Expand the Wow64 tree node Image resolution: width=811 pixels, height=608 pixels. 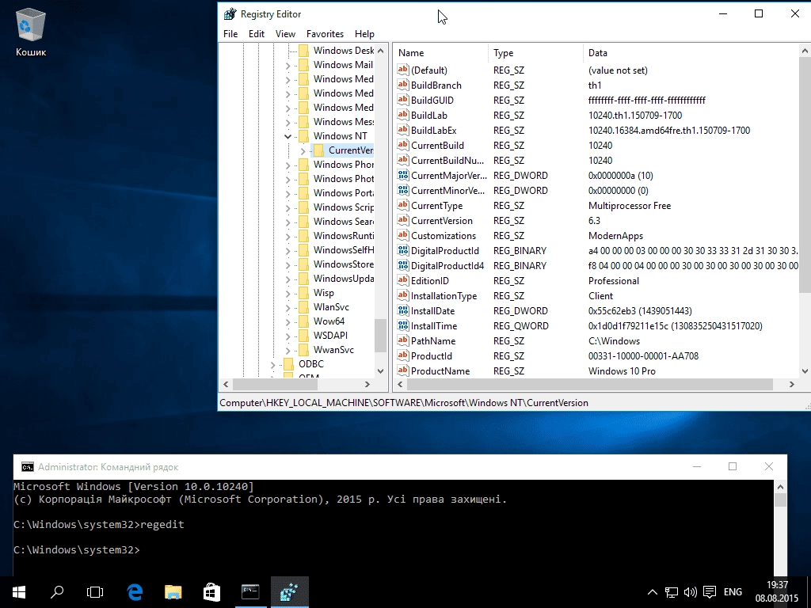pos(288,321)
